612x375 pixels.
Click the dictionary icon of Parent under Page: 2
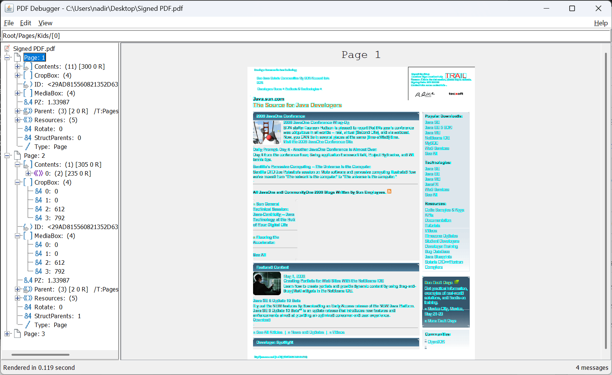click(28, 289)
